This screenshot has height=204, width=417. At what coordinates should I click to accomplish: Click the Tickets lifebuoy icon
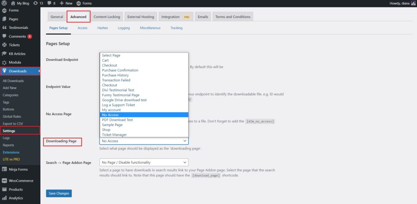(4, 45)
